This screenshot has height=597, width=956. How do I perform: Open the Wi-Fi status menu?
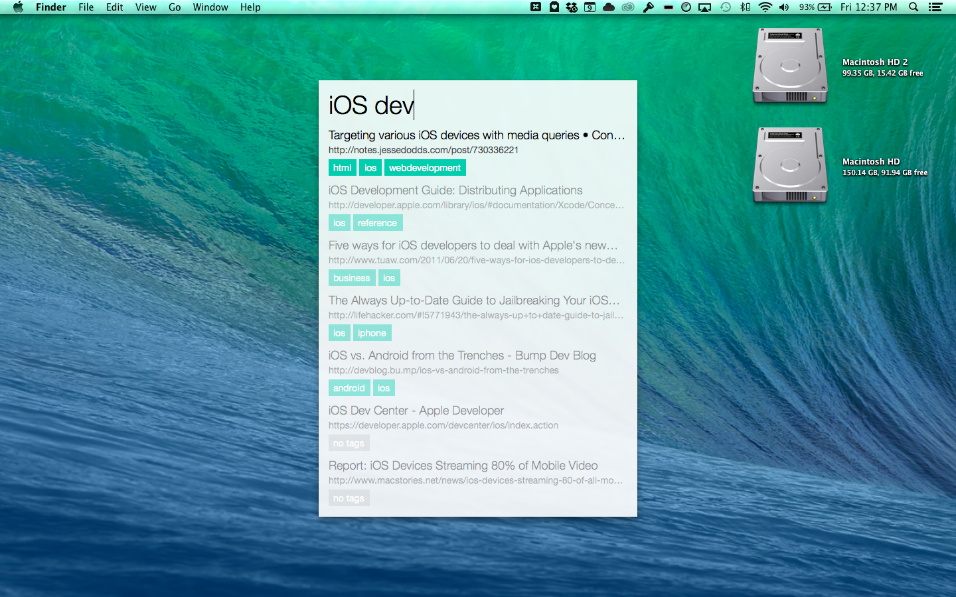point(765,7)
